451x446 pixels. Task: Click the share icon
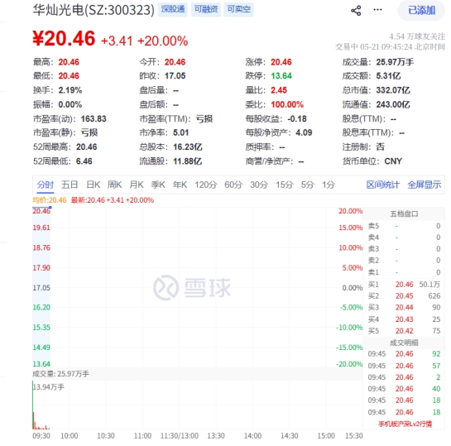coord(356,11)
